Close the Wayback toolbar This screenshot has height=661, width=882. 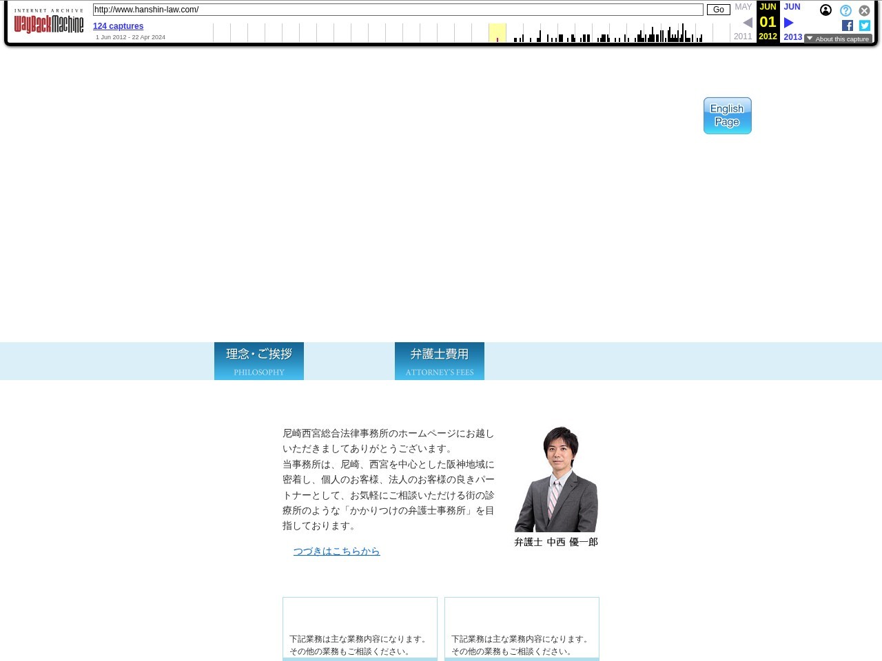coord(864,11)
